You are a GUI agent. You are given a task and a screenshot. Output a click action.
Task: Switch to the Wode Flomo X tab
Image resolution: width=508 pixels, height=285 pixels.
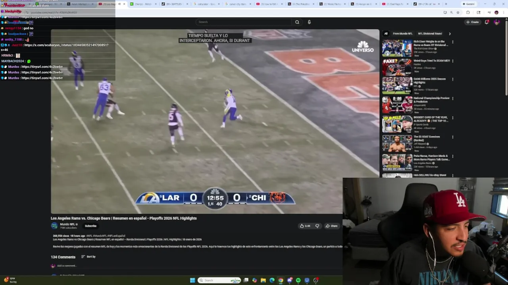tap(332, 4)
